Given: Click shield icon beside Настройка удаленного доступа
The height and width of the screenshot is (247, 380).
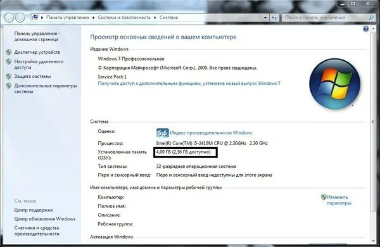Looking at the screenshot, I should (9, 61).
